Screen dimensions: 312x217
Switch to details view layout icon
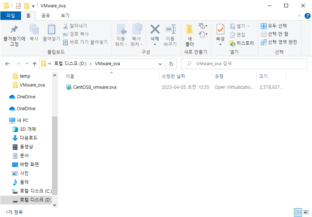click(298, 213)
